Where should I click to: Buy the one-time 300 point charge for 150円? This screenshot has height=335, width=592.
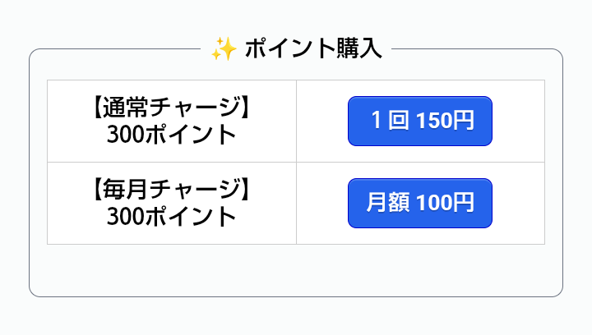[x=419, y=121]
